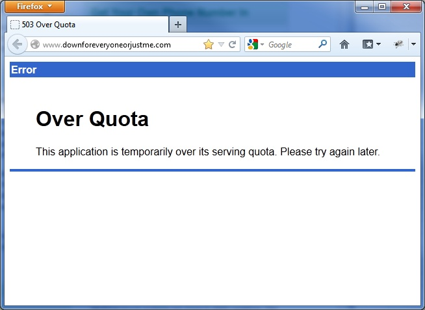Click the Over Quota heading text
Screen dimensions: 425x310
click(x=92, y=119)
